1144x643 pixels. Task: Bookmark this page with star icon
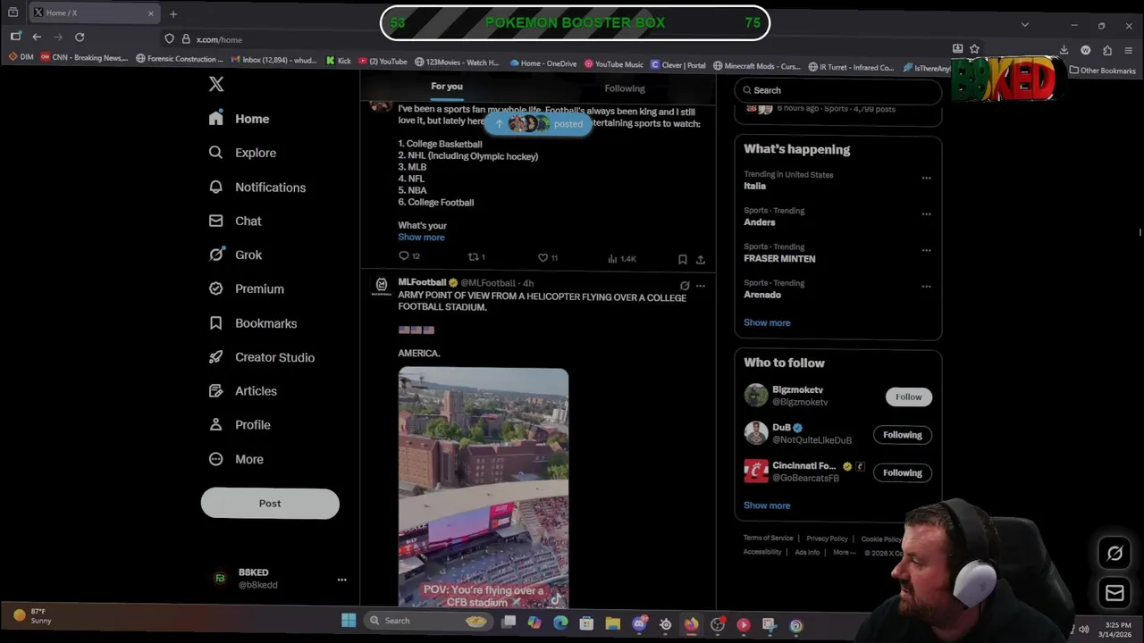(x=974, y=49)
